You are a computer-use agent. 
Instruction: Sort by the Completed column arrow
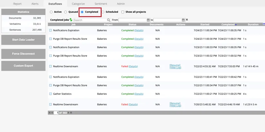(x=236, y=25)
